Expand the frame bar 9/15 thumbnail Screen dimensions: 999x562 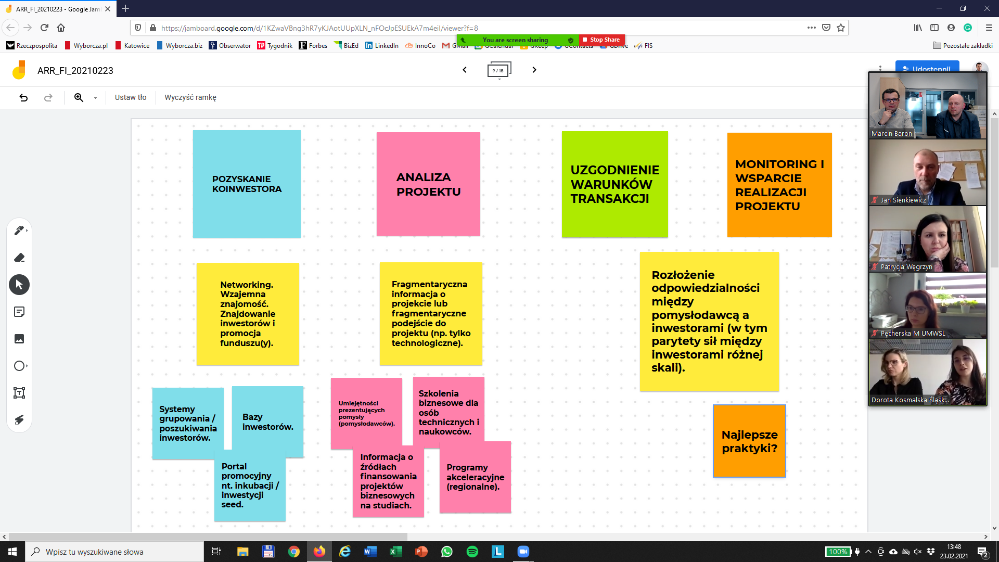tap(499, 70)
